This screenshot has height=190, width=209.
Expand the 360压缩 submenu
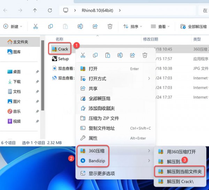click(x=115, y=151)
